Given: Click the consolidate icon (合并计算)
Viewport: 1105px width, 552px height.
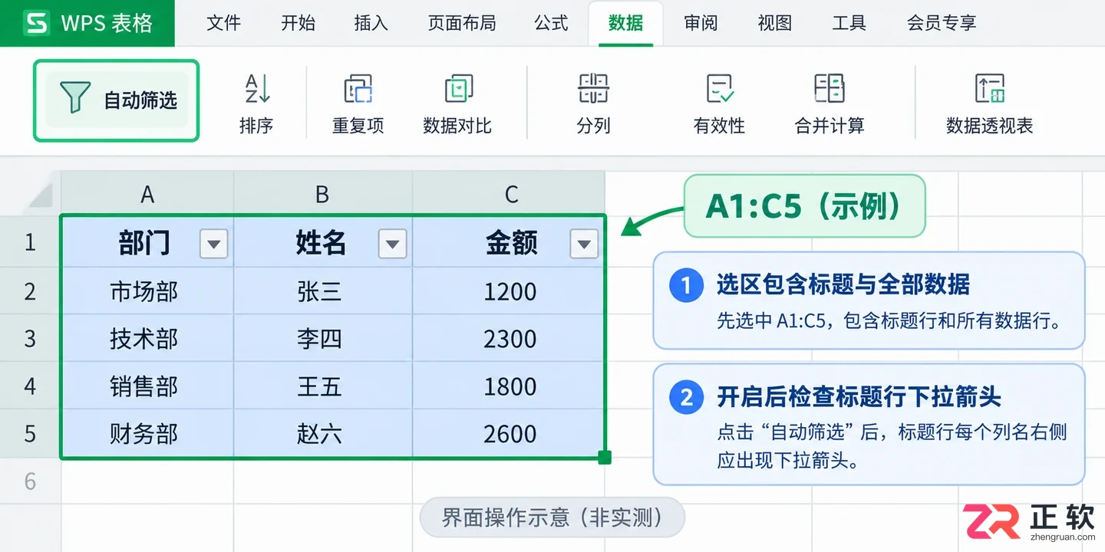Looking at the screenshot, I should coord(830,89).
